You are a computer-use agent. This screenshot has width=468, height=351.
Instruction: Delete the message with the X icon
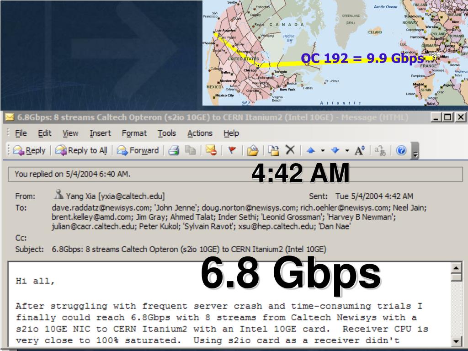coord(290,150)
